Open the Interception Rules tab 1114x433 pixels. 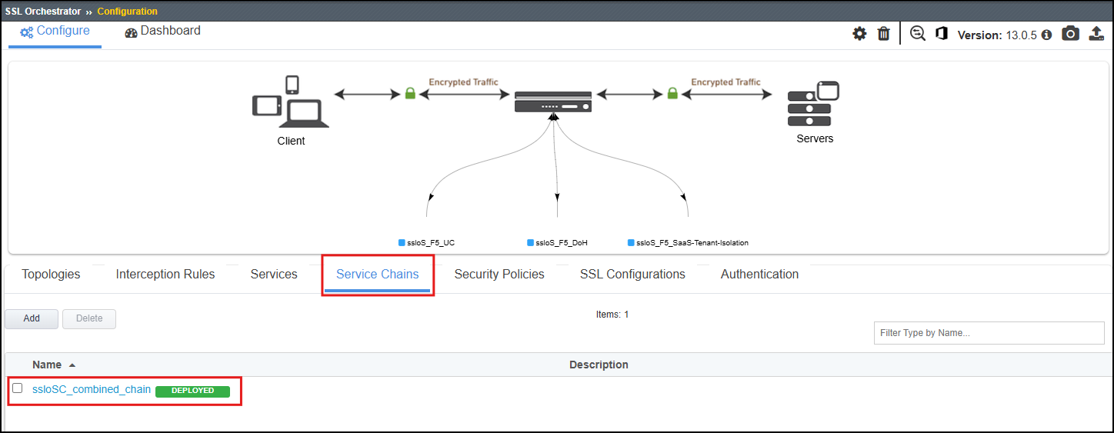[165, 275]
